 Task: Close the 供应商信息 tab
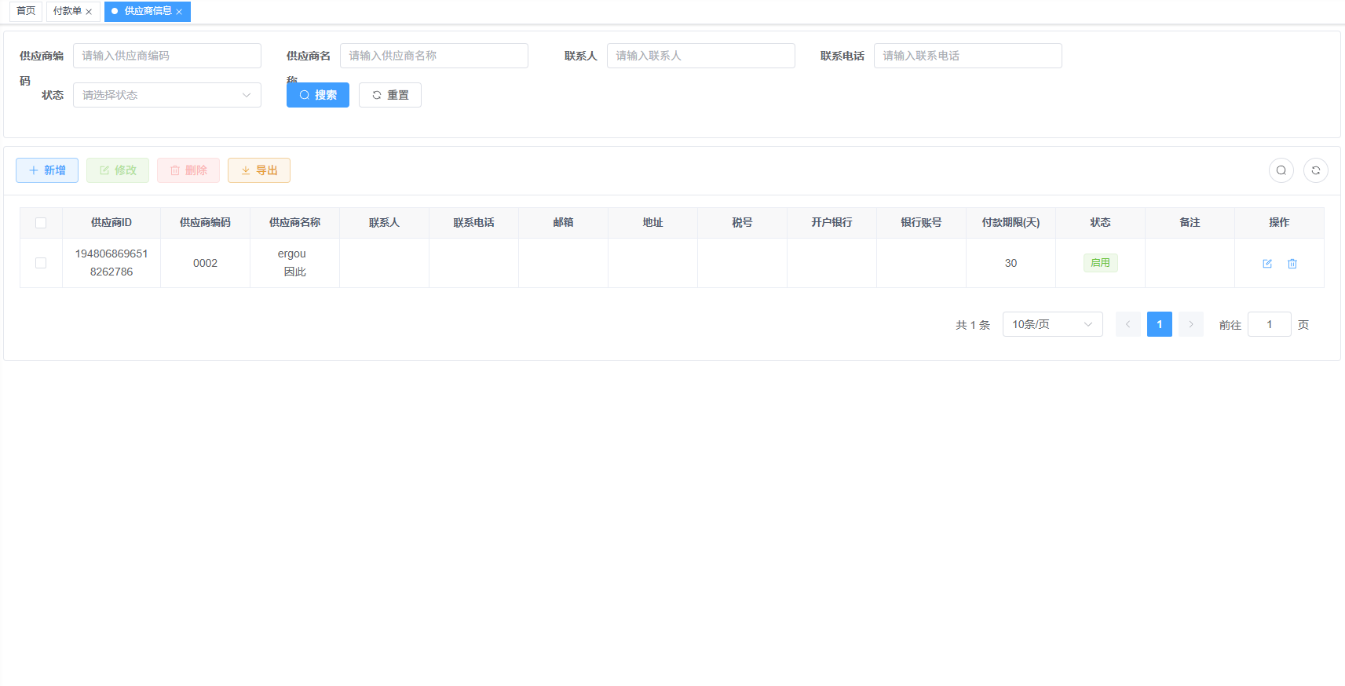(x=179, y=12)
